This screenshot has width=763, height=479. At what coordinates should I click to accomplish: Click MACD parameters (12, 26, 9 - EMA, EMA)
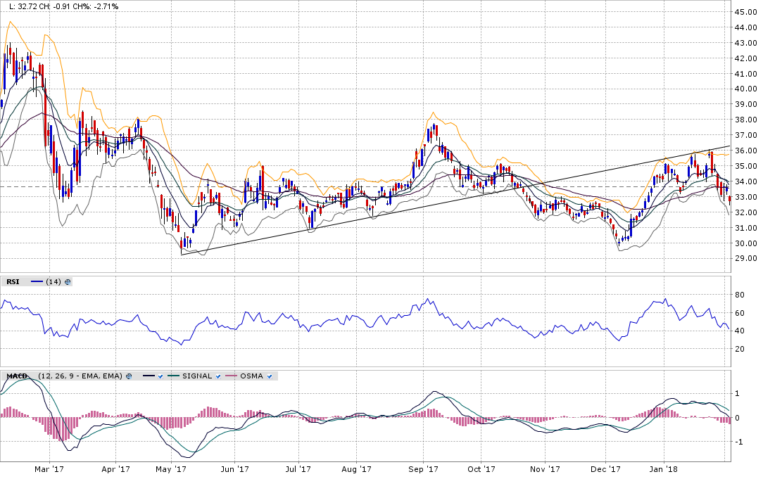81,376
